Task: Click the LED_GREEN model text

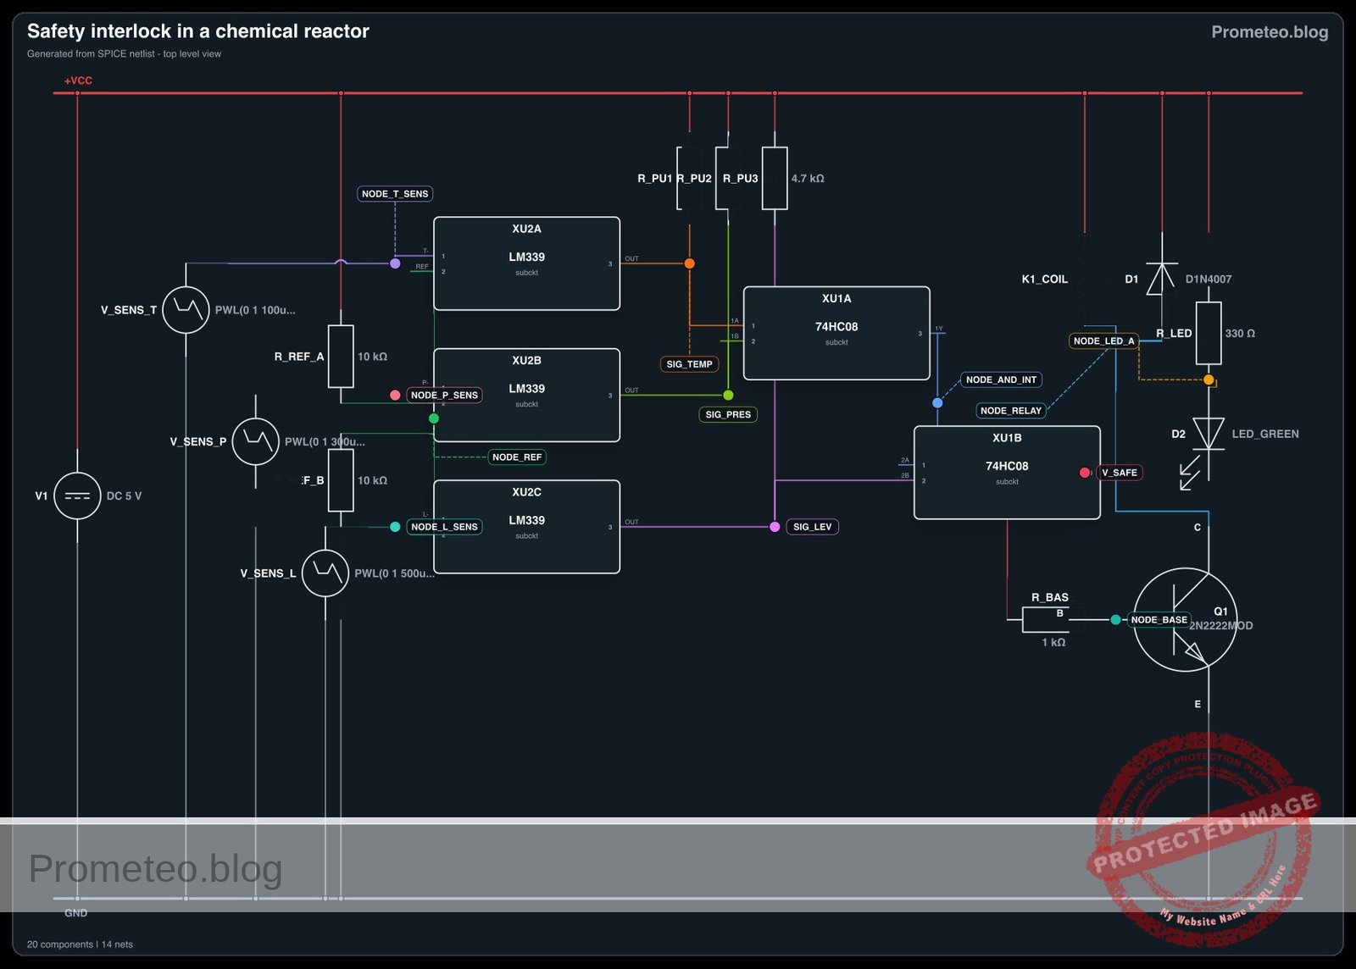Action: click(1264, 434)
